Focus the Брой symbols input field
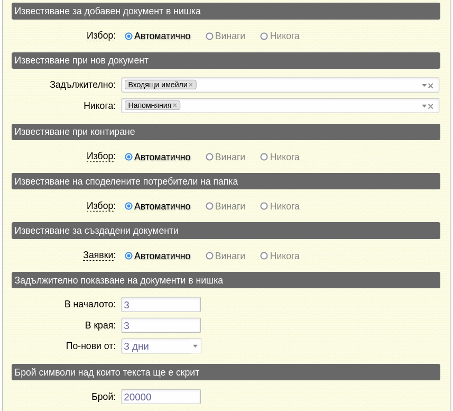This screenshot has height=411, width=453. tap(161, 397)
